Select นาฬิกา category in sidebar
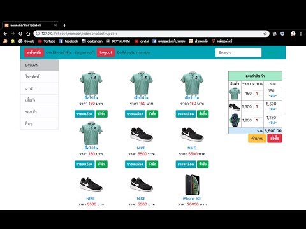 coord(40,88)
